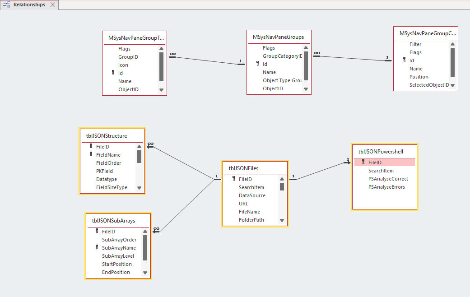470x297 pixels.
Task: Select Position field in MSysNavPaneGroupC table
Action: click(419, 77)
